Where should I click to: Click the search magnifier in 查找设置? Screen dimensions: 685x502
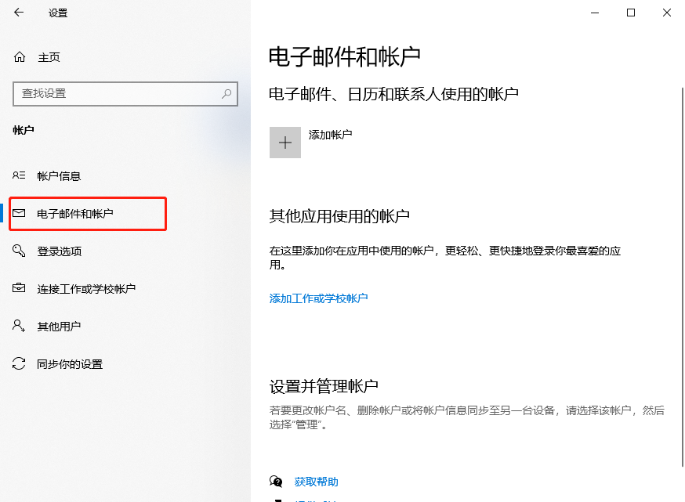click(x=227, y=93)
